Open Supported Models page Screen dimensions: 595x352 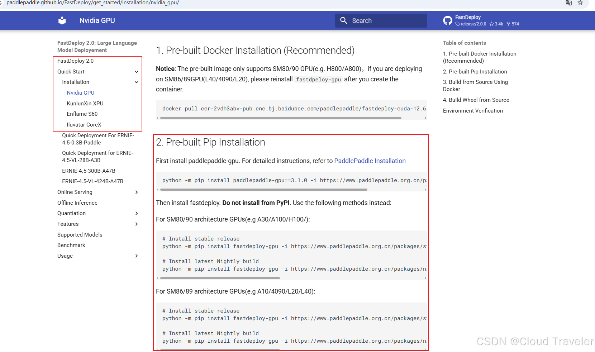point(80,235)
